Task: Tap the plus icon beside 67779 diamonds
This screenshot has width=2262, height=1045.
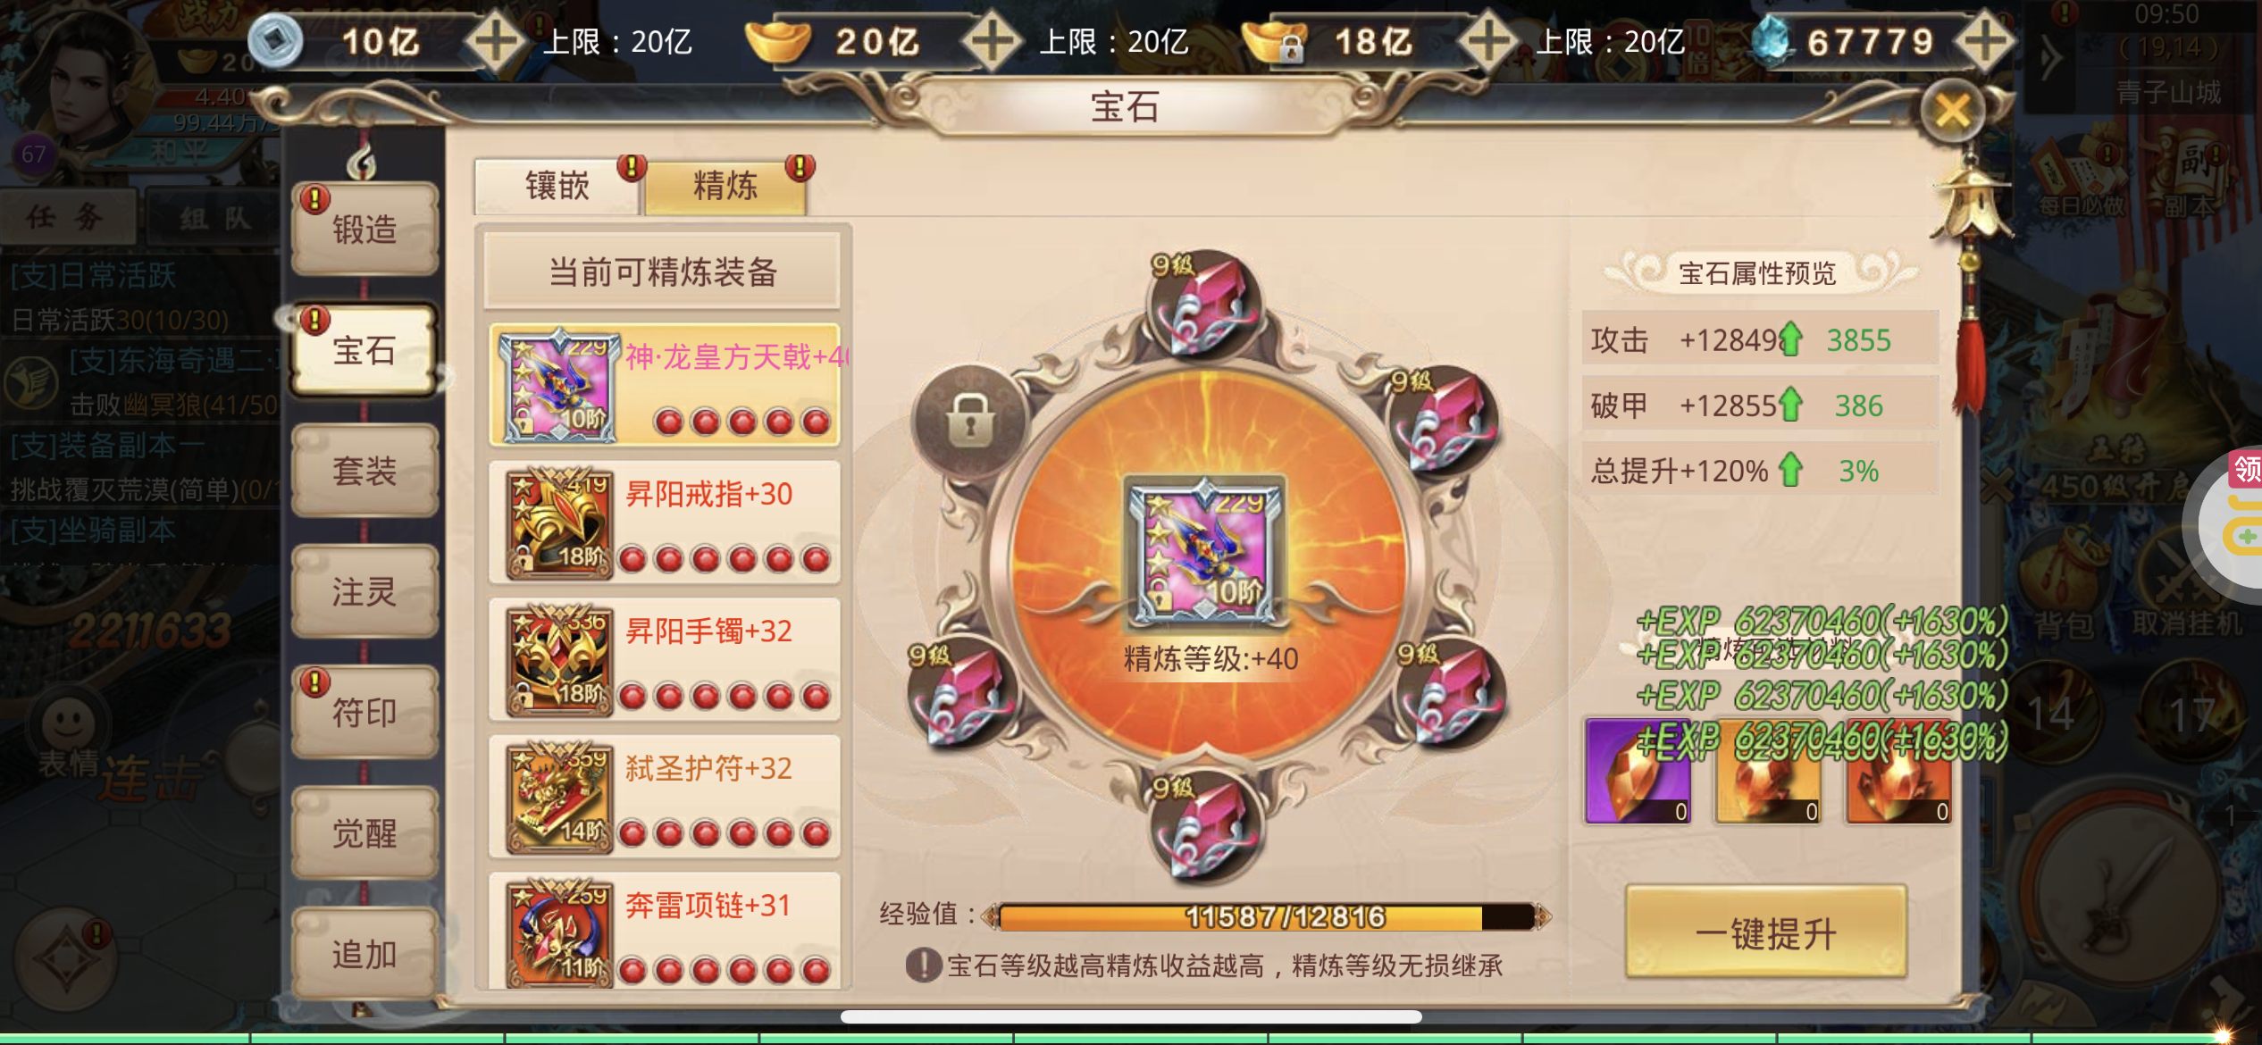Action: (x=1985, y=40)
